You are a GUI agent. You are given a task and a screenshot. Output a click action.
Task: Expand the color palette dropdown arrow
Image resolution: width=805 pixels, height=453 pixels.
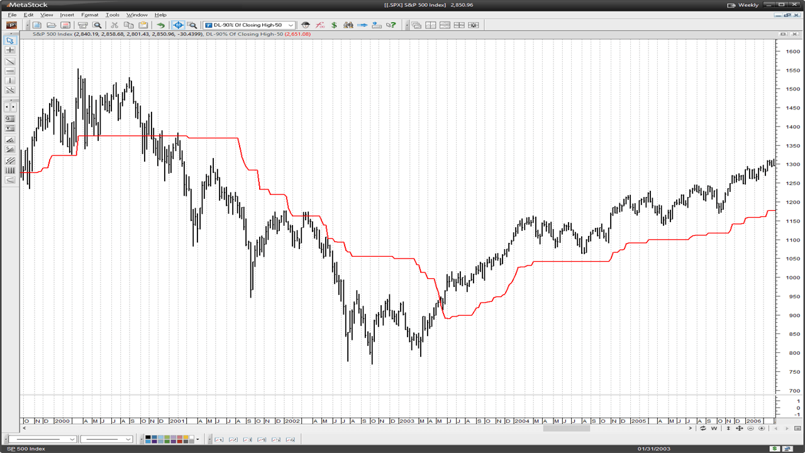coord(198,439)
